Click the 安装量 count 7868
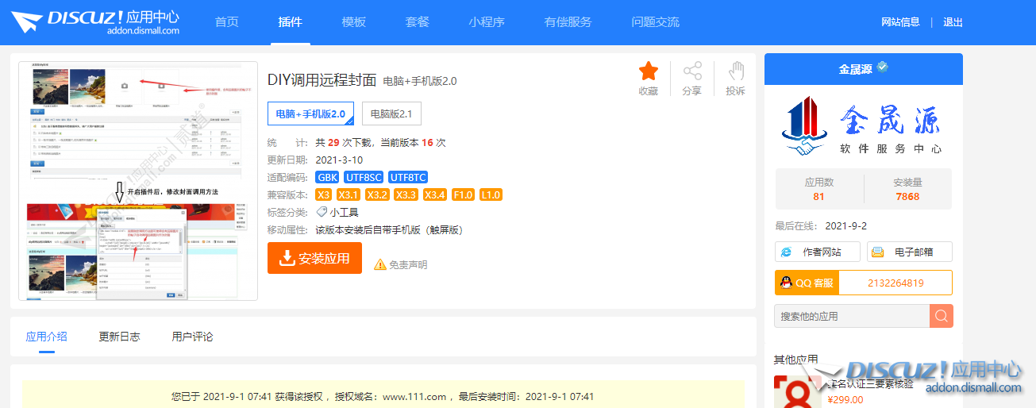 coord(907,196)
